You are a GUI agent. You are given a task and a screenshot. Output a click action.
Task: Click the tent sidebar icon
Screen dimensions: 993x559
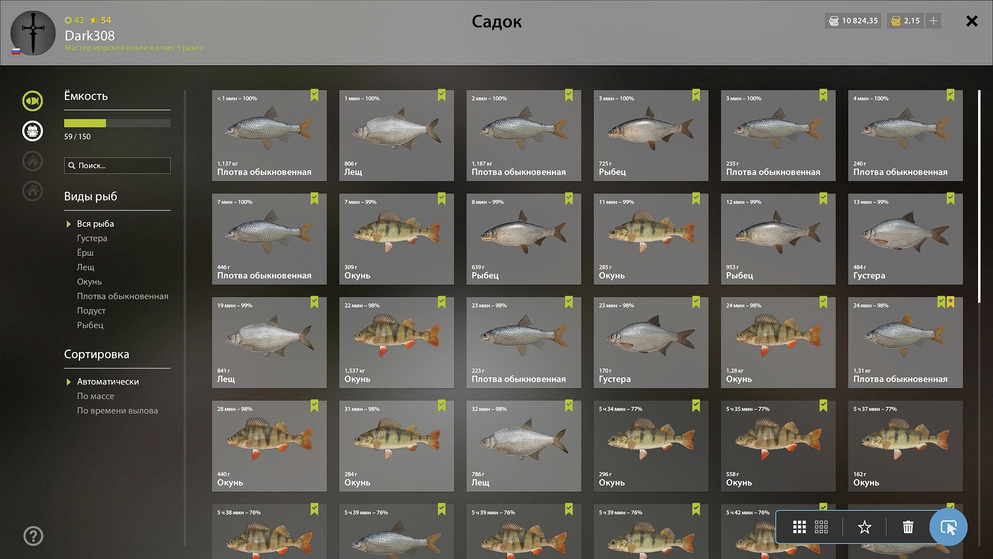click(x=33, y=161)
